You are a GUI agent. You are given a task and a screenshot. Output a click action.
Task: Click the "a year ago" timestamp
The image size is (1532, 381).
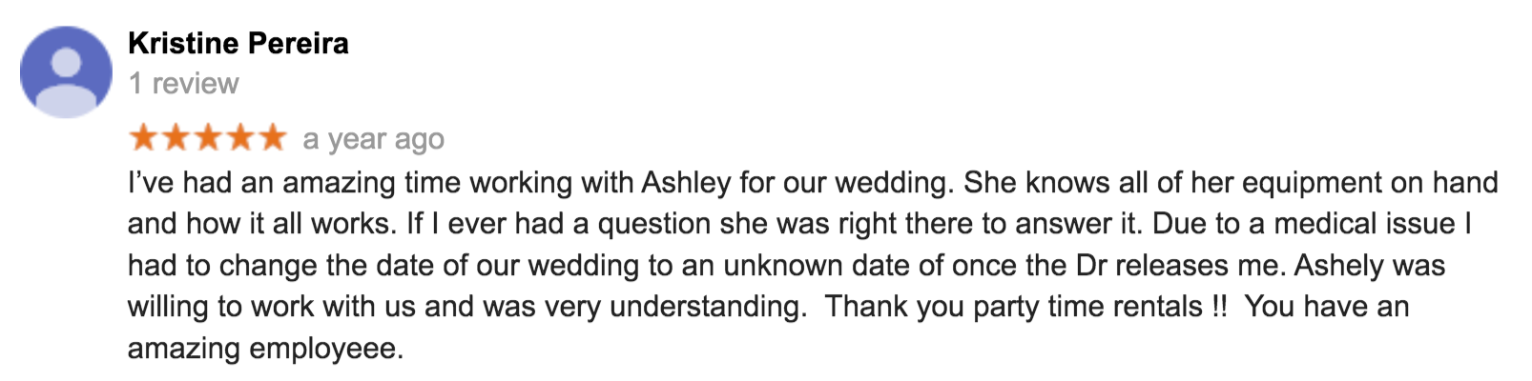point(373,139)
